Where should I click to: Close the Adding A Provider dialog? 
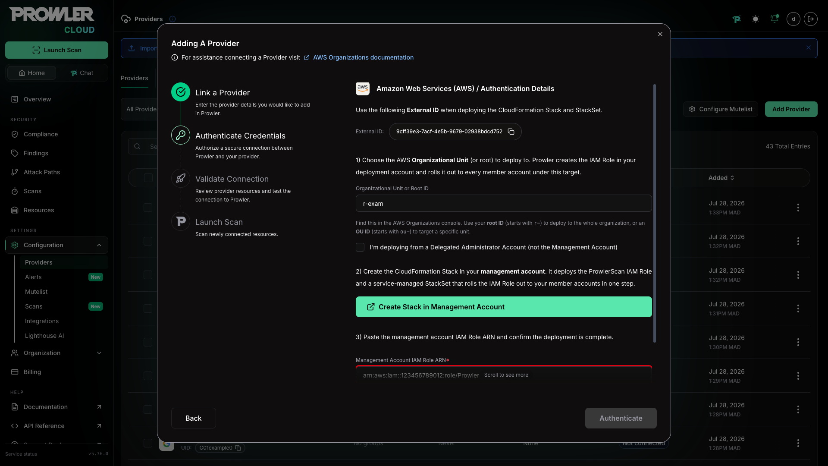coord(660,34)
